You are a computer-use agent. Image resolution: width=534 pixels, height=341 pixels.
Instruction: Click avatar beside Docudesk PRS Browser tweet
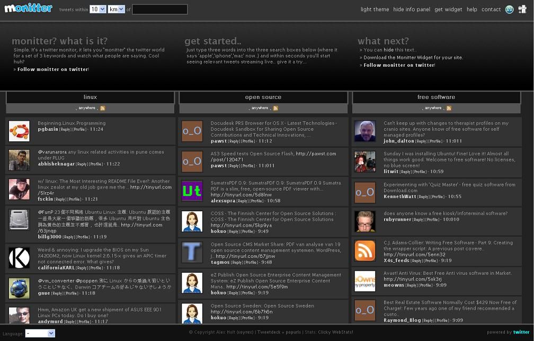192,131
